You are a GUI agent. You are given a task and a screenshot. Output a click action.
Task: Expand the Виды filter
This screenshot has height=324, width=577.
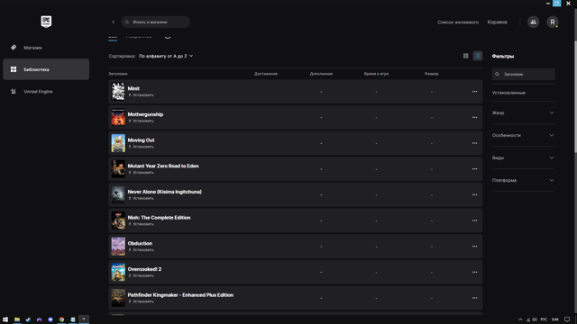[523, 158]
